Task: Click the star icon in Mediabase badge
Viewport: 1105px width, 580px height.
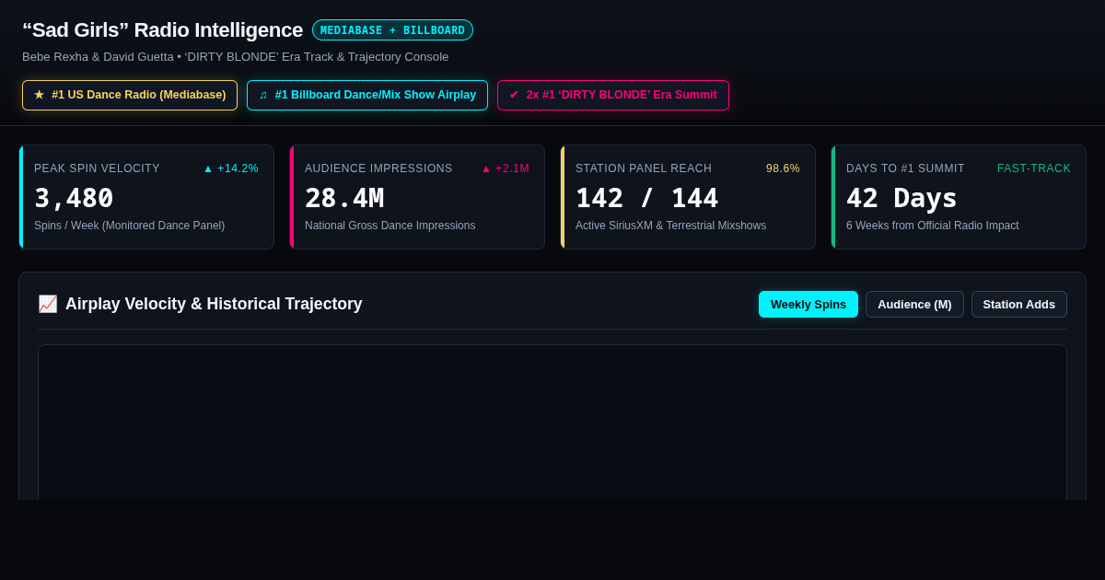Action: point(39,95)
